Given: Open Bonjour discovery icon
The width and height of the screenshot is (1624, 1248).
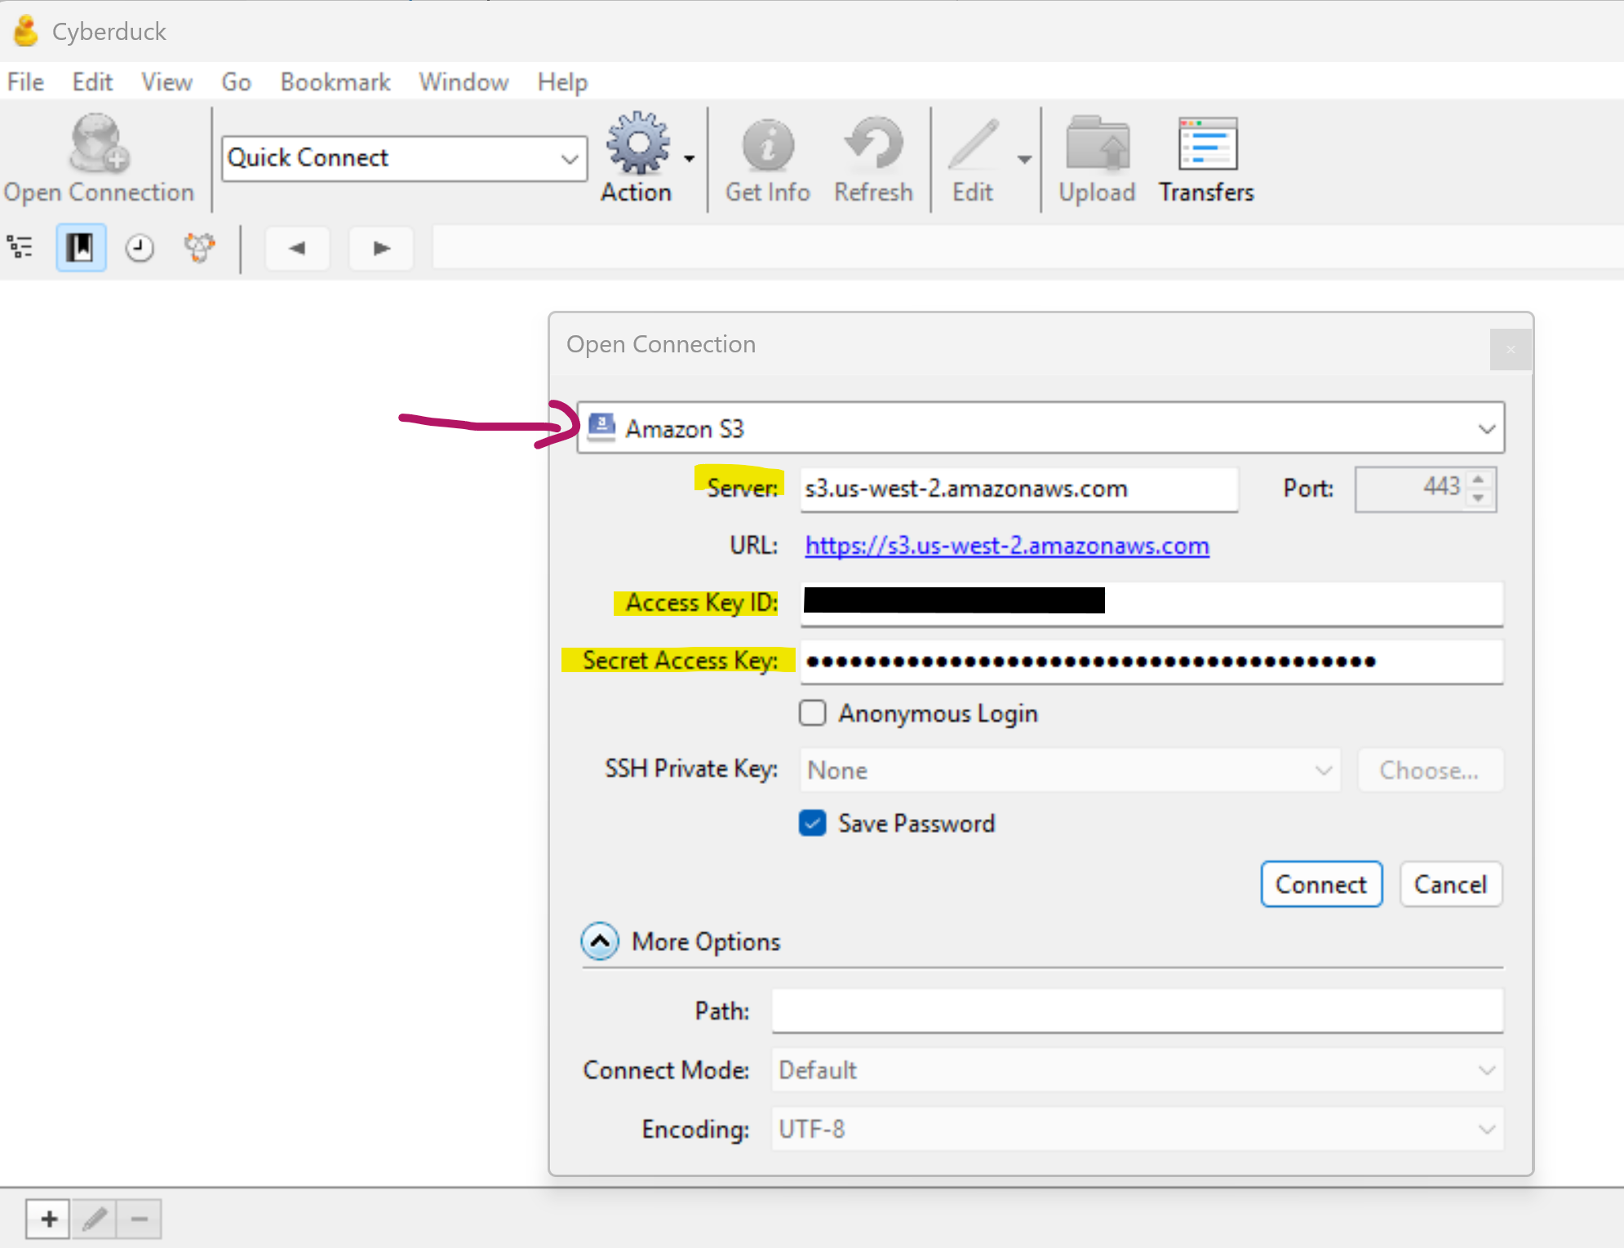Looking at the screenshot, I should pos(199,248).
